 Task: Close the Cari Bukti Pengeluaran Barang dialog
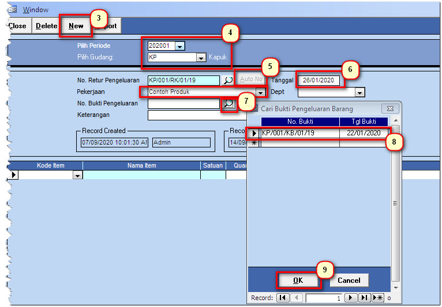(391, 108)
